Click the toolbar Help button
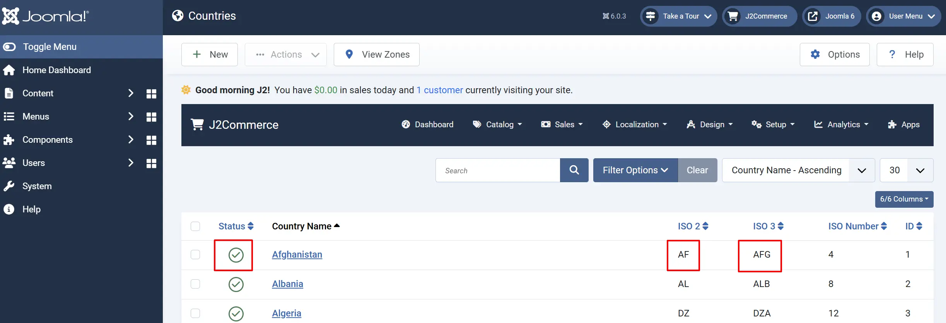The image size is (946, 323). tap(905, 55)
